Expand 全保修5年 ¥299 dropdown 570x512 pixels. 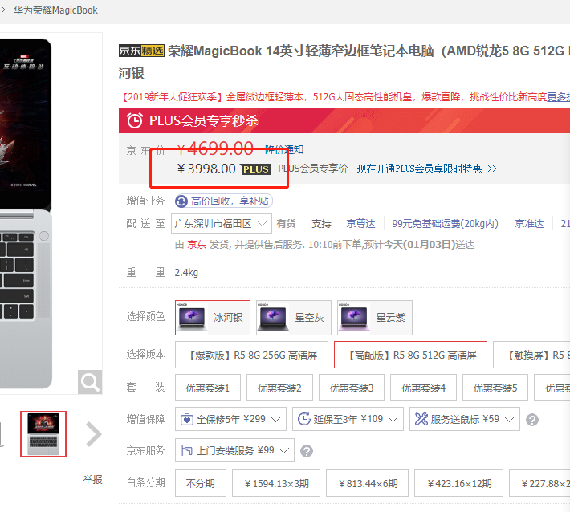tap(230, 419)
